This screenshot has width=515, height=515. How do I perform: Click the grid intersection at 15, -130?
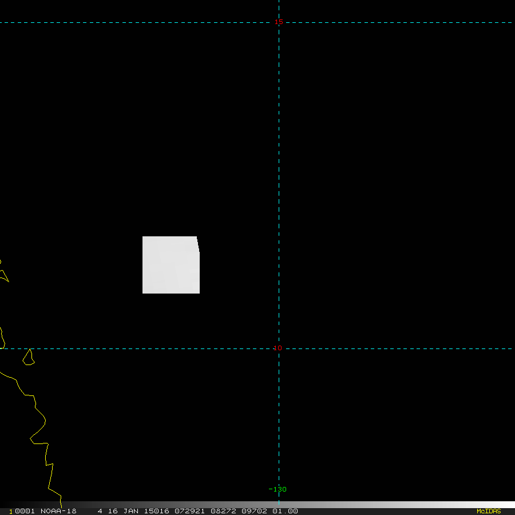[x=279, y=23]
